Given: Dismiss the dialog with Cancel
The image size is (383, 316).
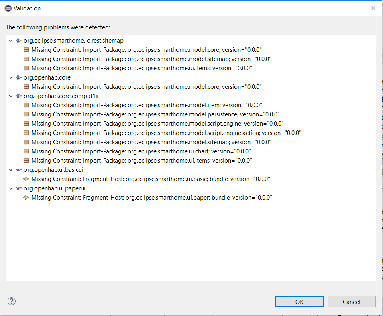Looking at the screenshot, I should (352, 302).
